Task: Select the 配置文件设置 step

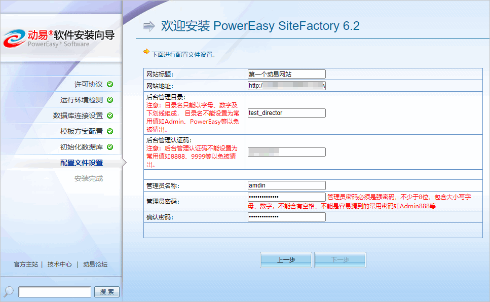Action: coord(82,163)
